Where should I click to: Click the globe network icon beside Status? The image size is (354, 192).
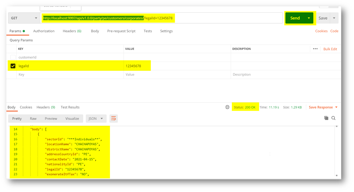tap(227, 107)
